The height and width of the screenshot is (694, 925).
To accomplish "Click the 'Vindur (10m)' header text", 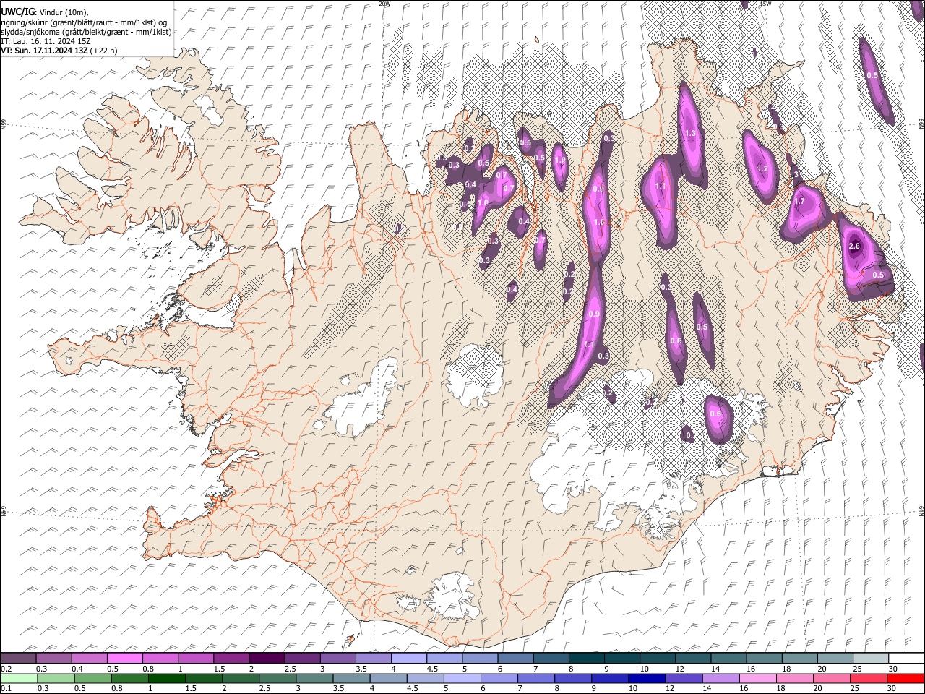I will pyautogui.click(x=62, y=12).
